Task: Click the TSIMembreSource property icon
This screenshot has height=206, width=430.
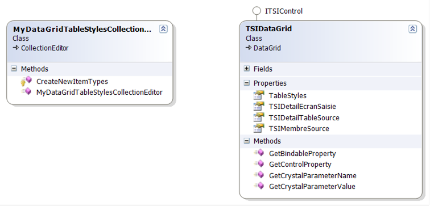Action: click(259, 129)
